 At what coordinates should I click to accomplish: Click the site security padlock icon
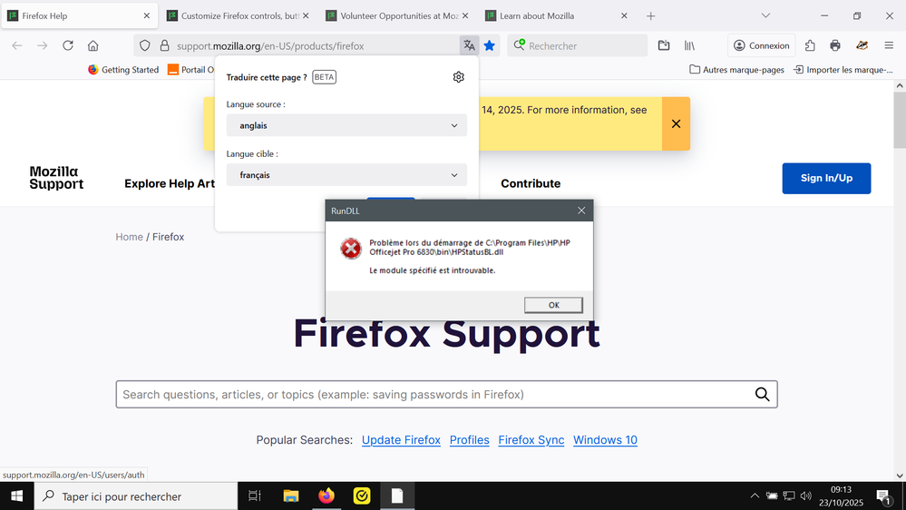(x=165, y=45)
